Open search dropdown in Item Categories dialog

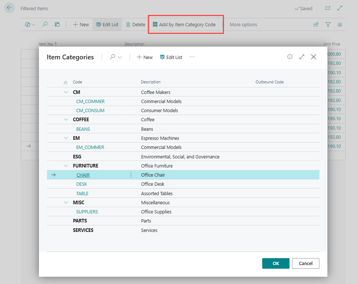pyautogui.click(x=116, y=57)
